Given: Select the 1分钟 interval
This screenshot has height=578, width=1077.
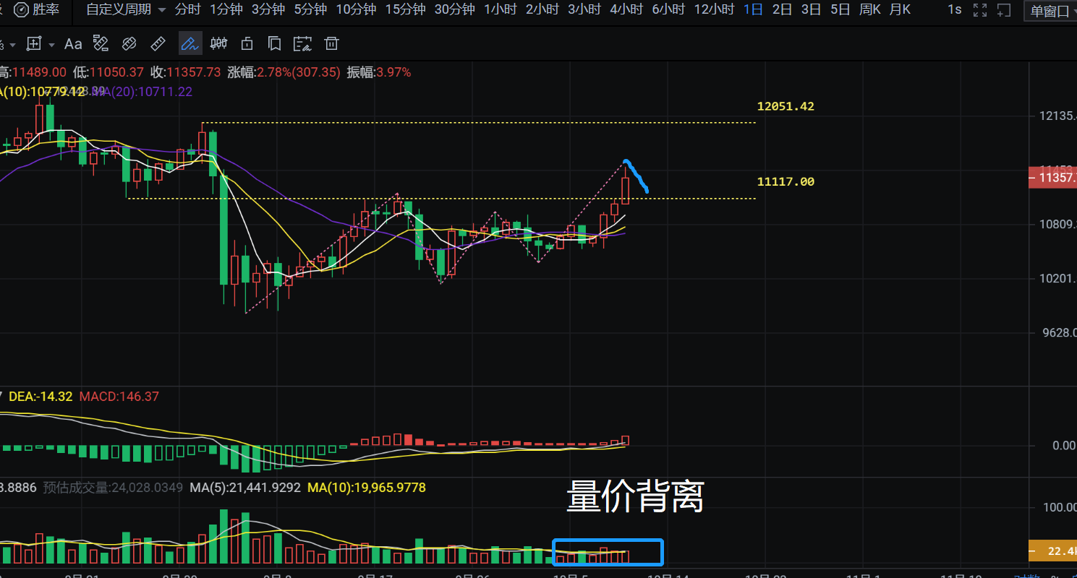Looking at the screenshot, I should (226, 9).
